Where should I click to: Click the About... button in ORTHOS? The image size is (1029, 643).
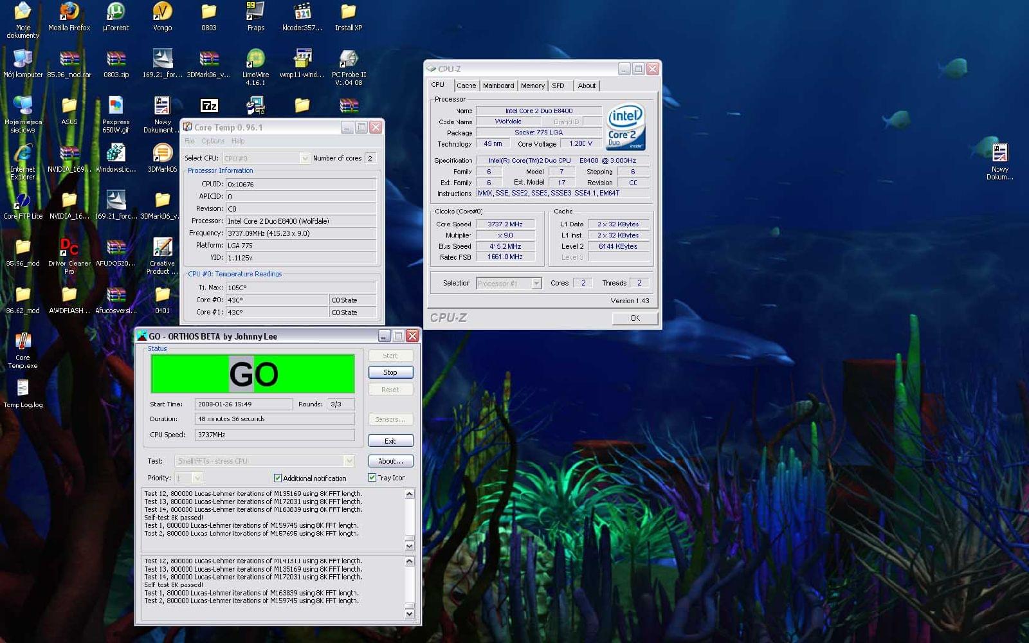tap(390, 461)
